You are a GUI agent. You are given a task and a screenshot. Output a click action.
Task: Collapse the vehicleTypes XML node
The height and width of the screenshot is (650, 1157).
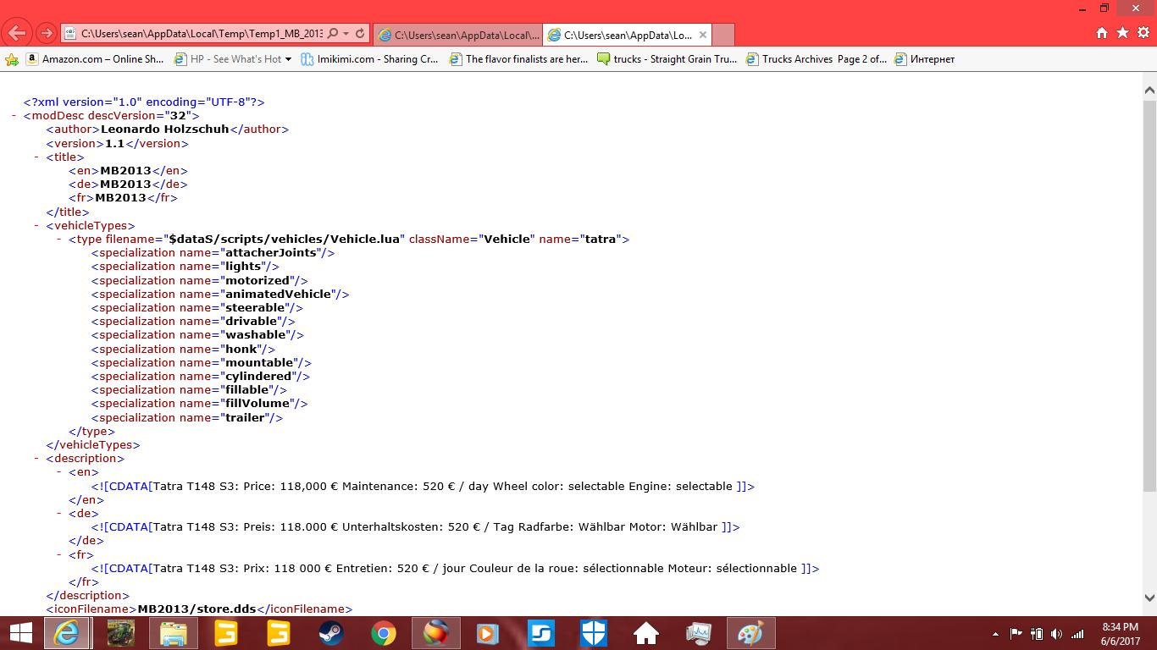37,226
